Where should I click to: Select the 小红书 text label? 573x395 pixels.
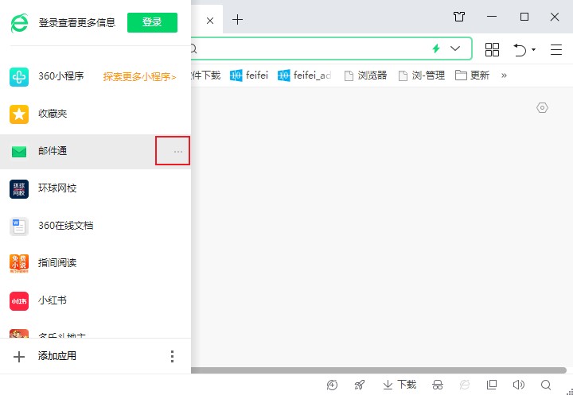53,300
